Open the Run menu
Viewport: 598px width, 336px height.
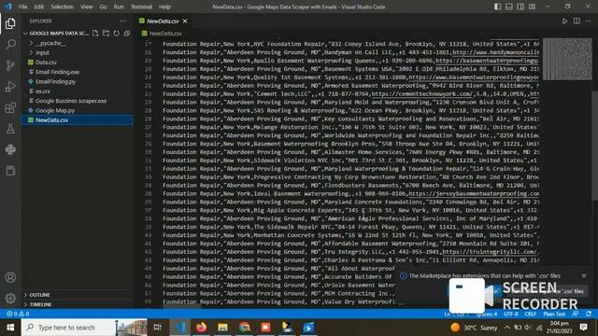coord(119,7)
